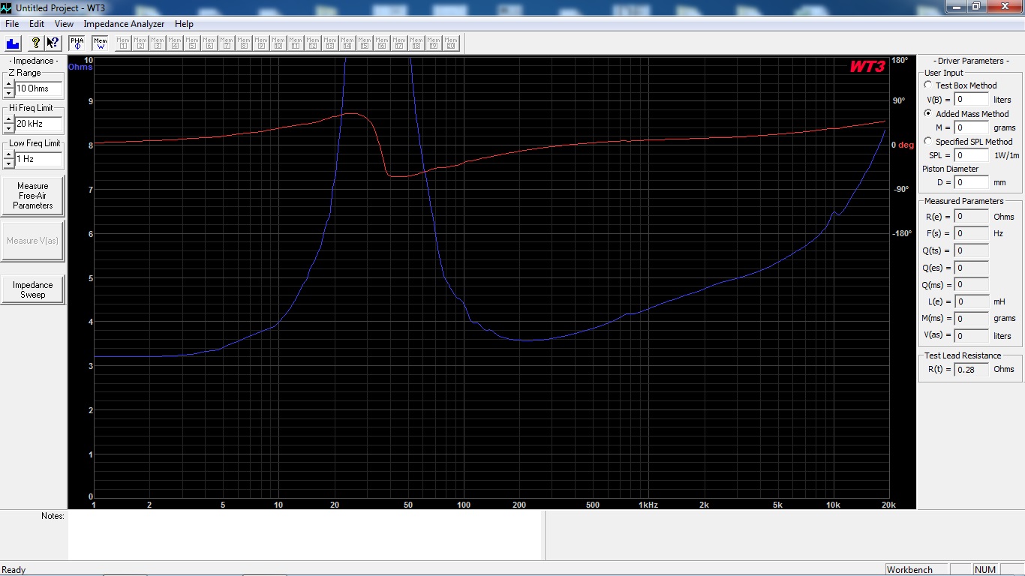Open the yellow question mark About icon

point(35,43)
